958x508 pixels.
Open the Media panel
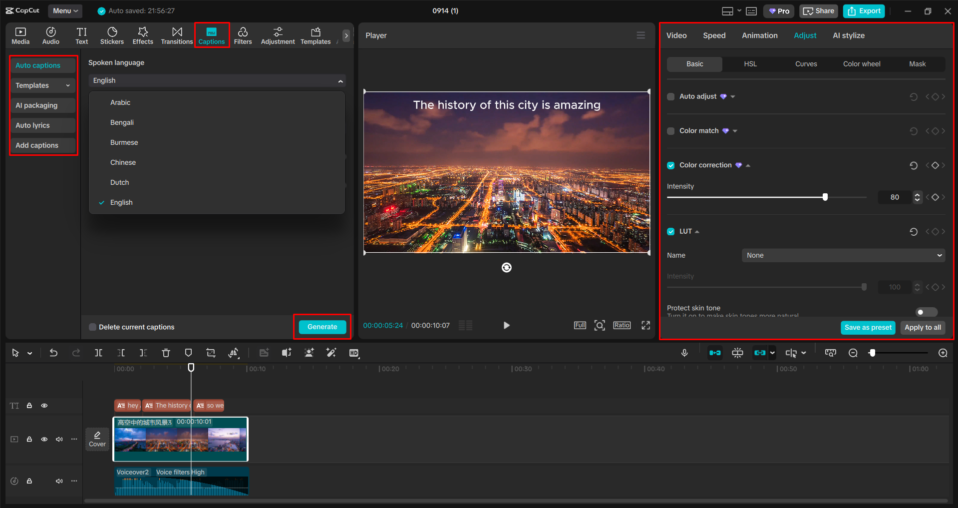[x=20, y=35]
